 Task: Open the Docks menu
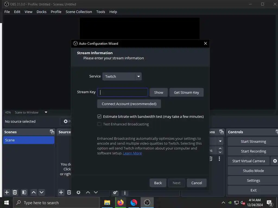[42, 12]
